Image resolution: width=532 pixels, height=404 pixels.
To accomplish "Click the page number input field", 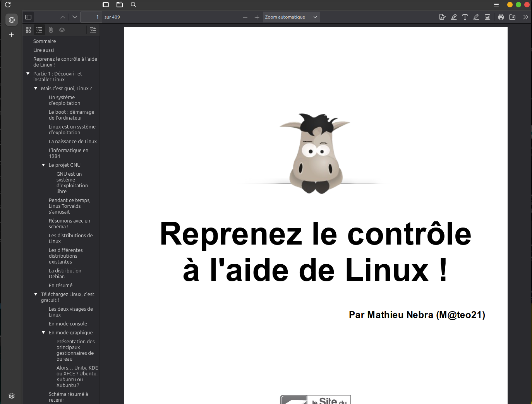I will [91, 17].
